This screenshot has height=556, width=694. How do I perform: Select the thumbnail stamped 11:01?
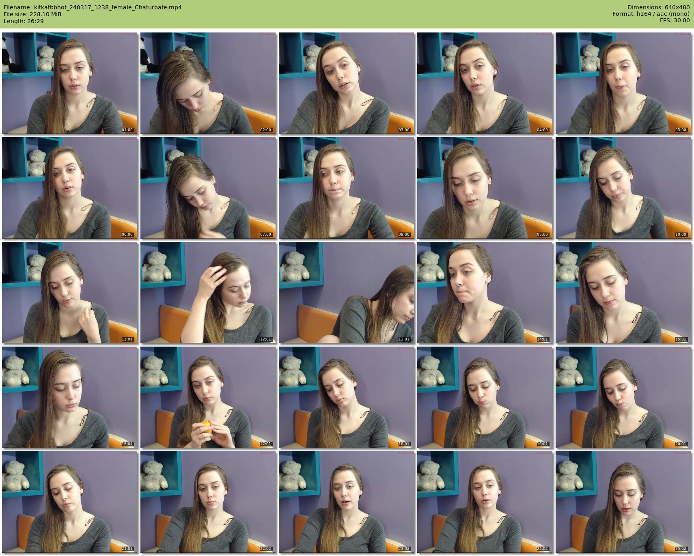[70, 293]
